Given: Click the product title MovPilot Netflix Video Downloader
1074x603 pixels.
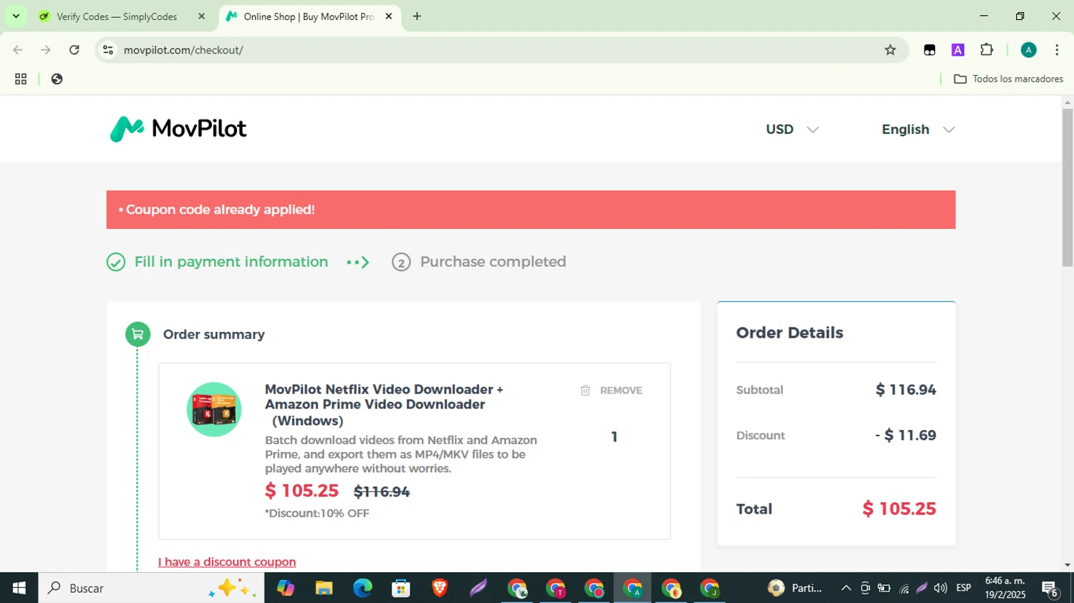Looking at the screenshot, I should 384,405.
